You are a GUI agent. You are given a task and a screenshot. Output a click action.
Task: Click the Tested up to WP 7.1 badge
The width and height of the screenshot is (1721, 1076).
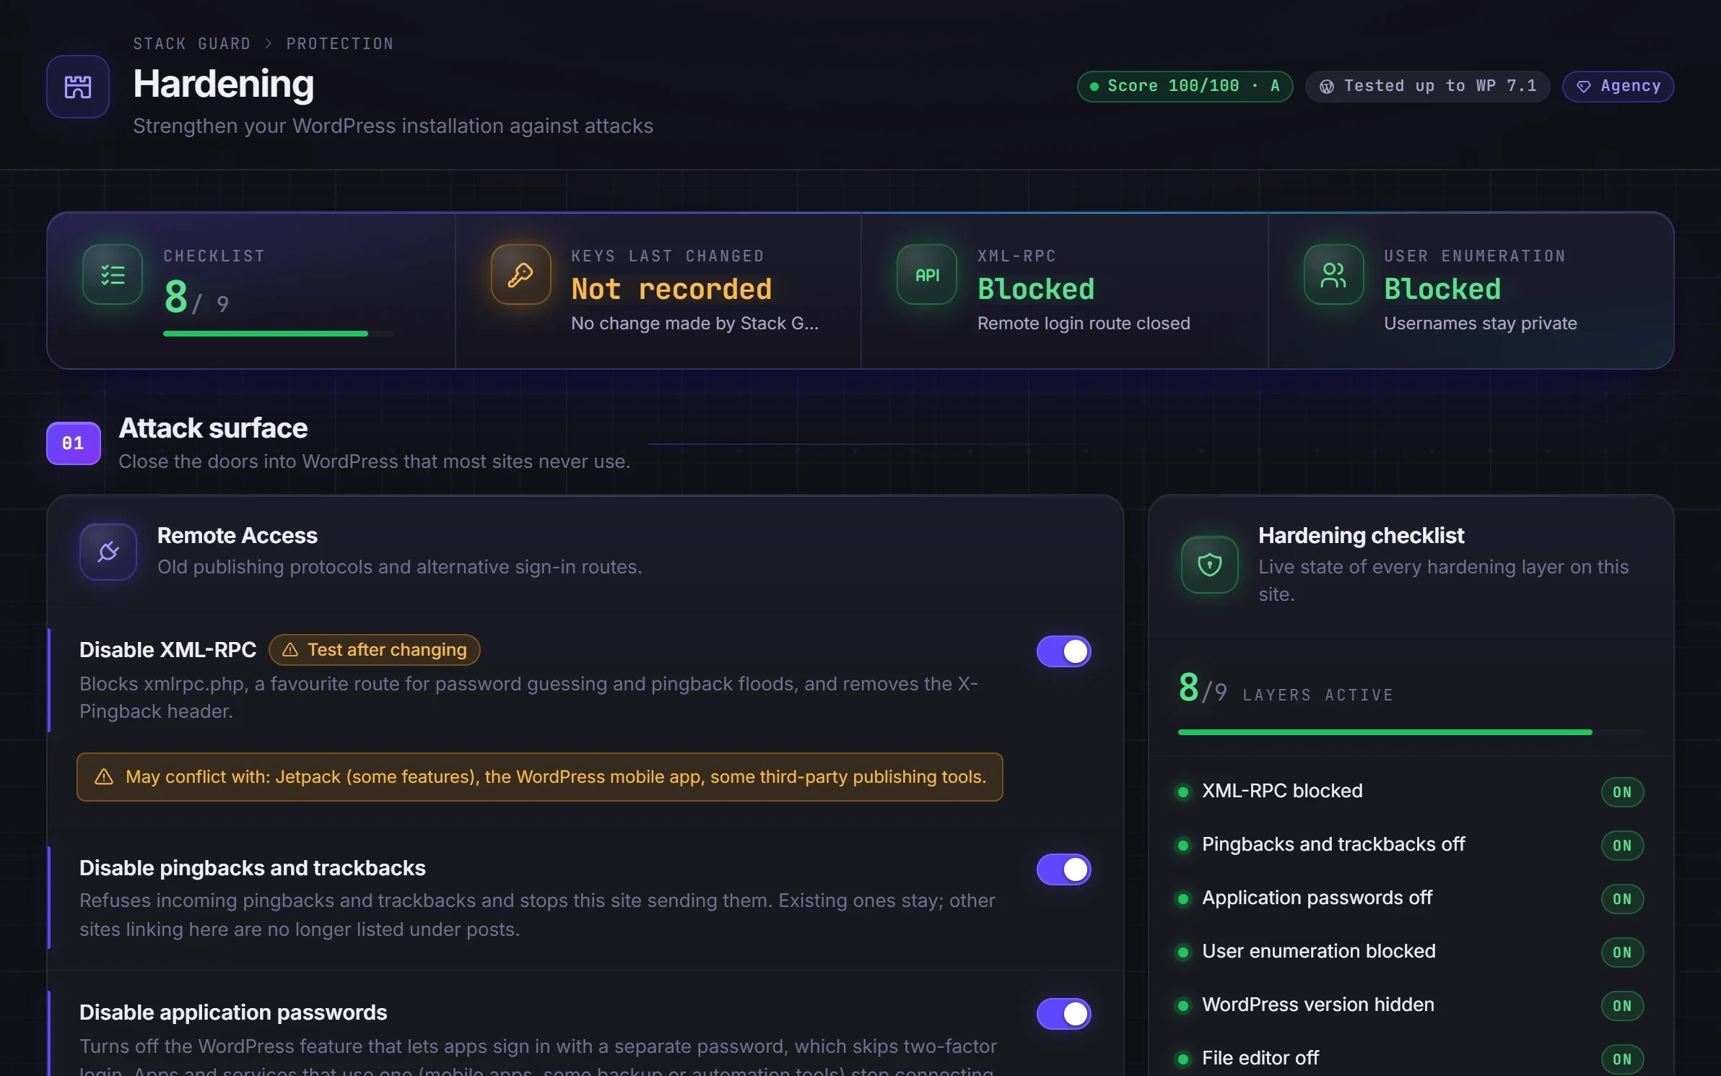[1427, 87]
